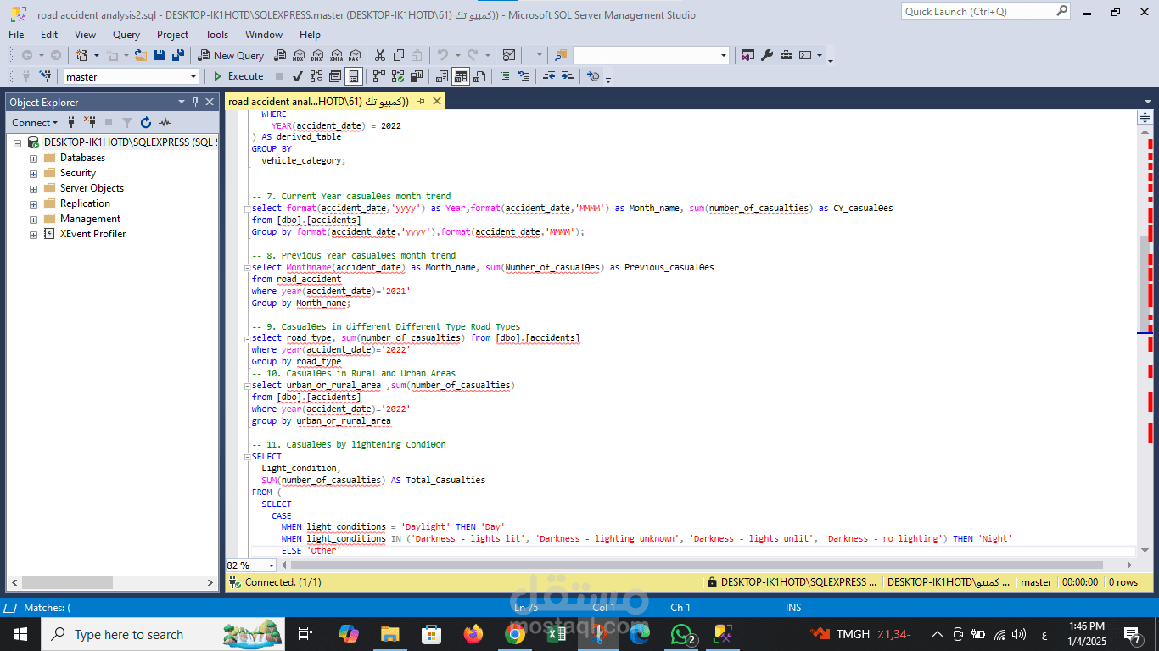Refresh the Object Explorer

point(146,123)
